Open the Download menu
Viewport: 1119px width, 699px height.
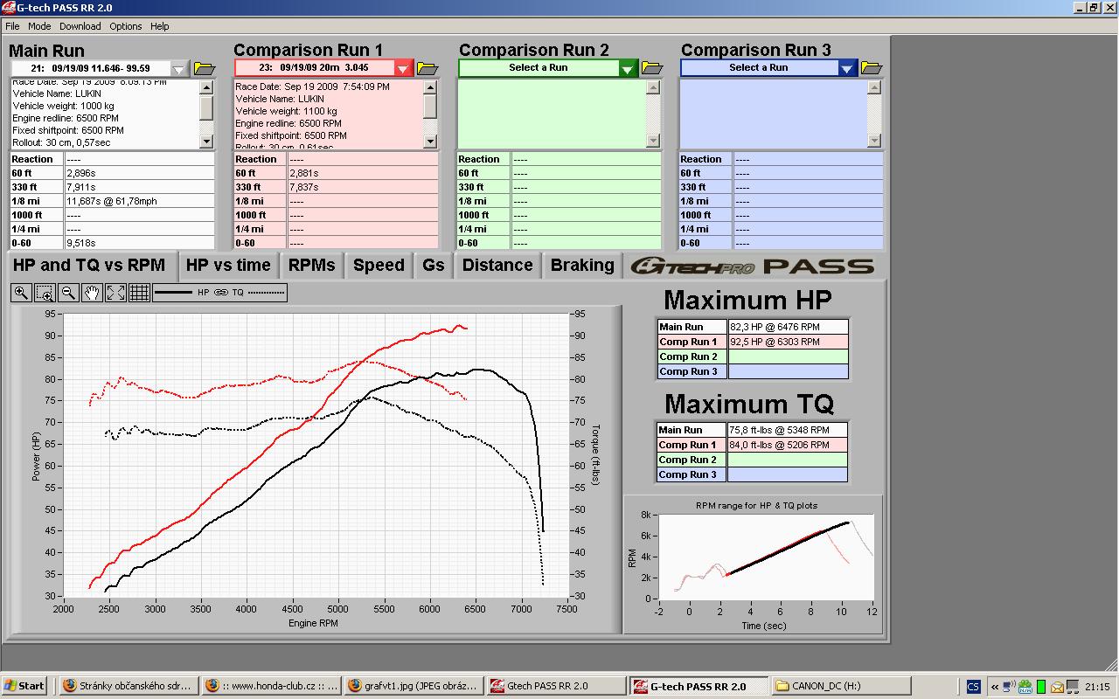point(80,26)
